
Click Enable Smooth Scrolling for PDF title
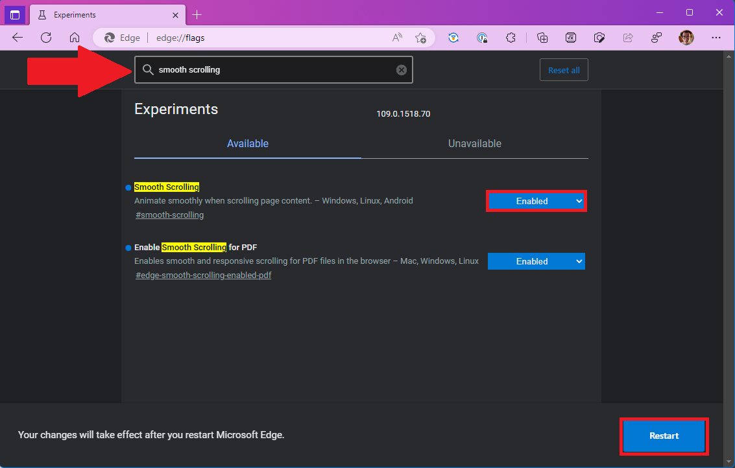(x=195, y=248)
